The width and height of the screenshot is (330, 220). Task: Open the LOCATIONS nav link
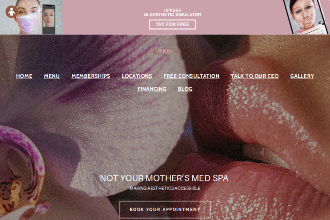point(137,76)
